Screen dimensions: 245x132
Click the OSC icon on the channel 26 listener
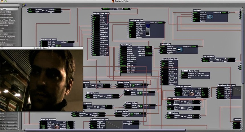pos(217,60)
